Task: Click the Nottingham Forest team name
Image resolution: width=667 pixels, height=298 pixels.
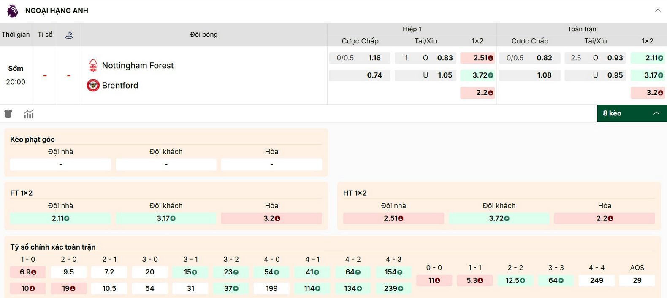Action: click(x=138, y=65)
